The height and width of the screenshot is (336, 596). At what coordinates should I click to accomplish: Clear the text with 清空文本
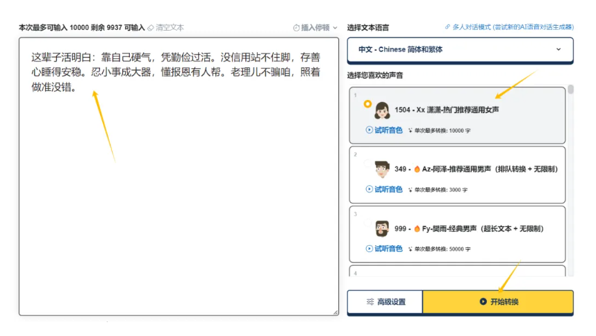coord(169,28)
